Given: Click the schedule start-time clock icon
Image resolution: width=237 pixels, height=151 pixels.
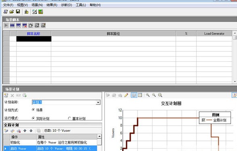Looking at the screenshot, I should pyautogui.click(x=25, y=95).
